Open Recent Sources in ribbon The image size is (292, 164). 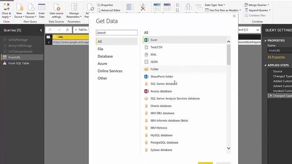31,11
